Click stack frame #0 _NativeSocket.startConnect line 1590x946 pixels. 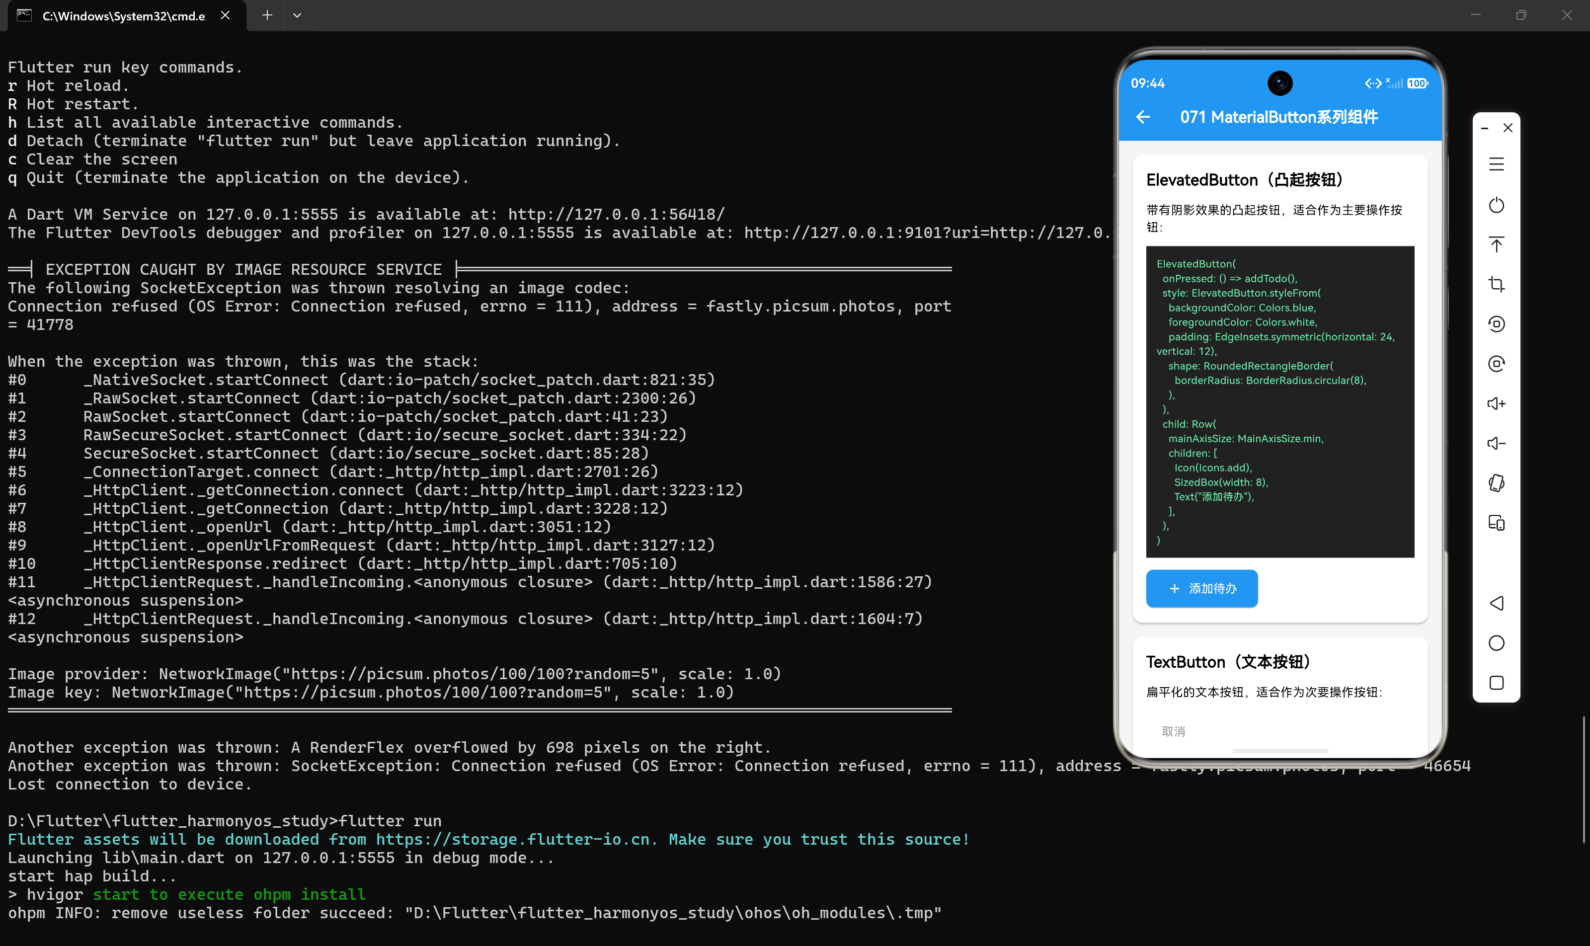point(362,380)
